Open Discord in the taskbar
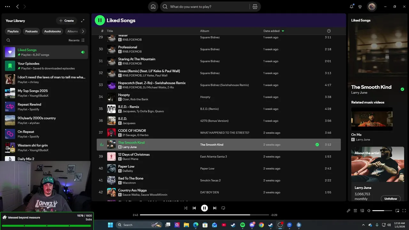 252,225
